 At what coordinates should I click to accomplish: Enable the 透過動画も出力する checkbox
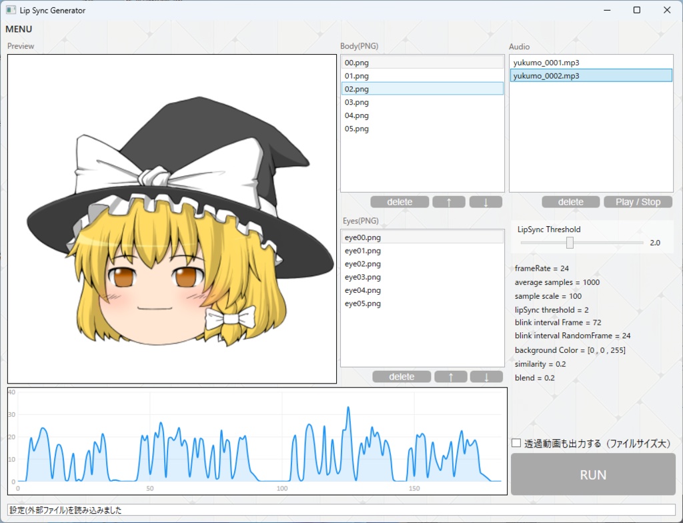[x=516, y=442]
